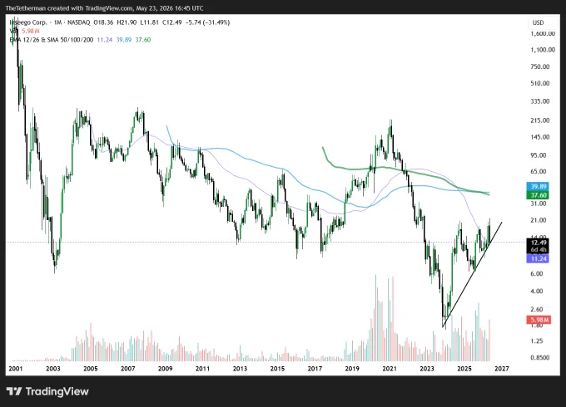Click the green 37.60 legend value
Image resolution: width=566 pixels, height=407 pixels.
click(143, 40)
